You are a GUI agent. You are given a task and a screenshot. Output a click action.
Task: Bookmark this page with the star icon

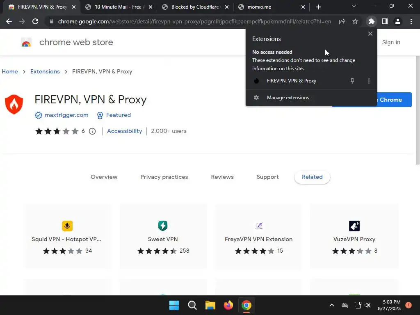pyautogui.click(x=355, y=21)
